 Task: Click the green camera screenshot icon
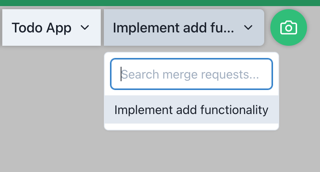coord(288,27)
